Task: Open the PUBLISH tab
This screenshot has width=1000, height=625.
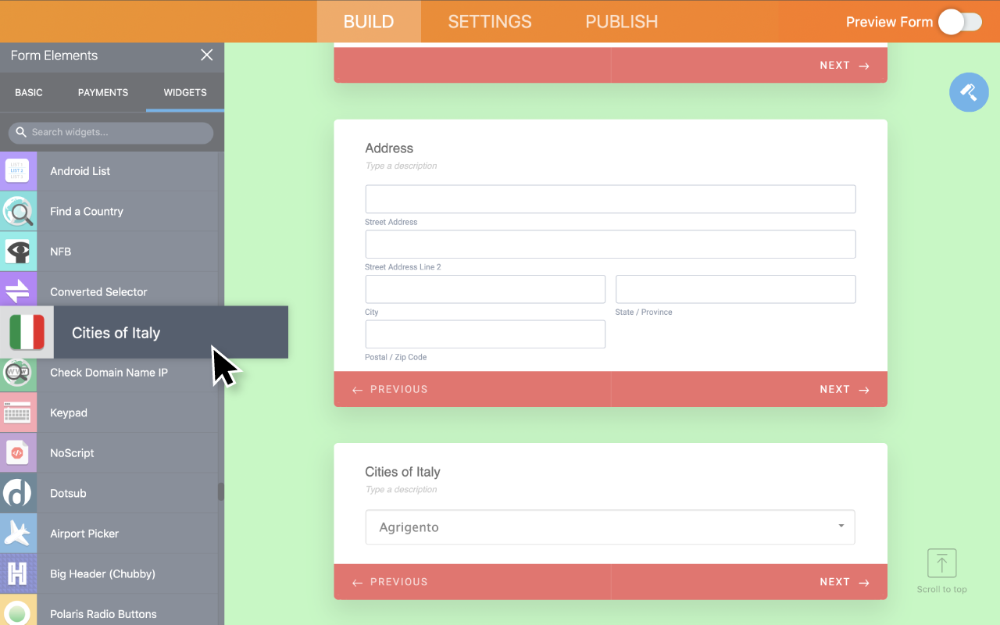Action: pyautogui.click(x=621, y=22)
